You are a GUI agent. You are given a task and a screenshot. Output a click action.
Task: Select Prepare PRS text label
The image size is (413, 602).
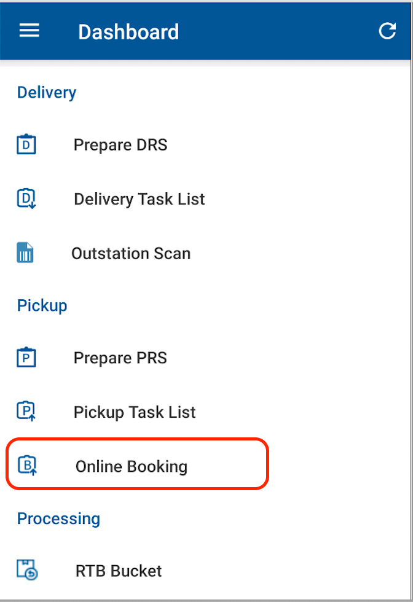point(120,358)
